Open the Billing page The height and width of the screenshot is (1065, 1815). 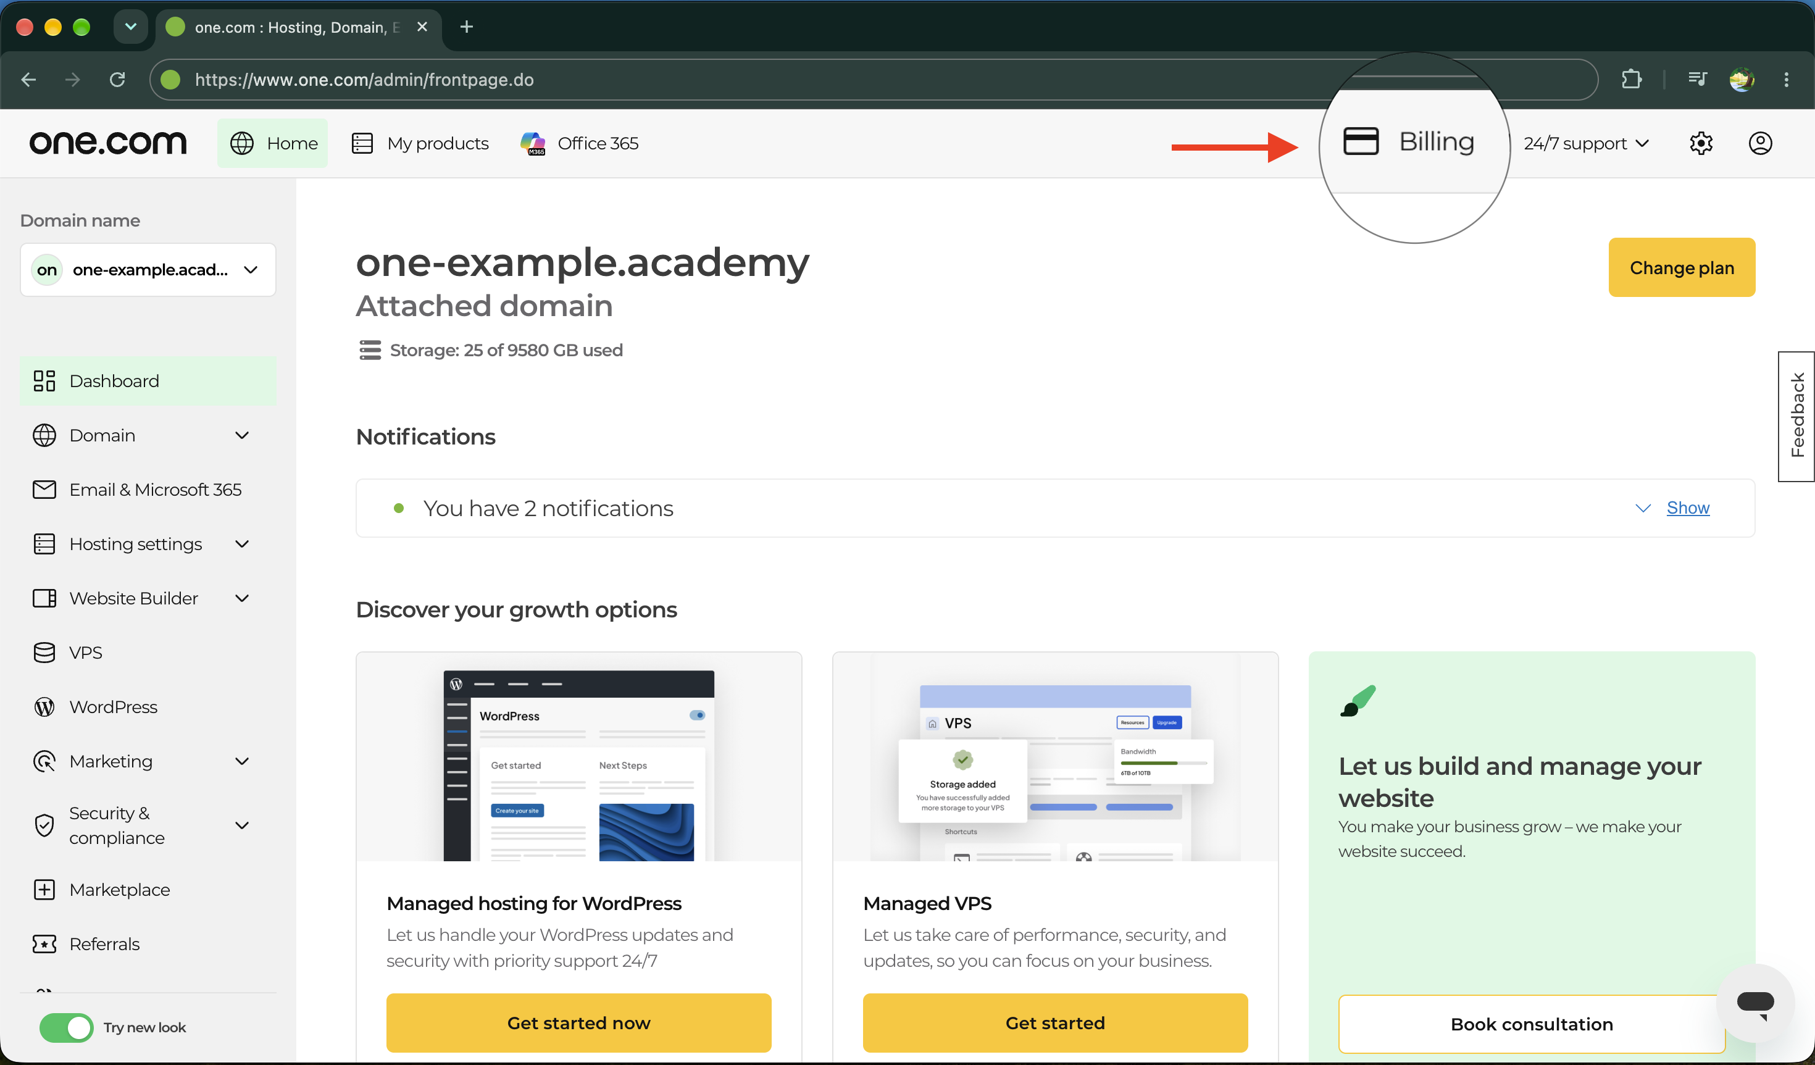click(x=1409, y=141)
